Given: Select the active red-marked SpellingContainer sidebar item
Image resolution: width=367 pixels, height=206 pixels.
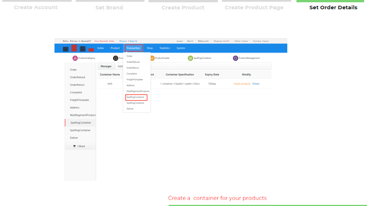Looking at the screenshot, I should [80, 122].
